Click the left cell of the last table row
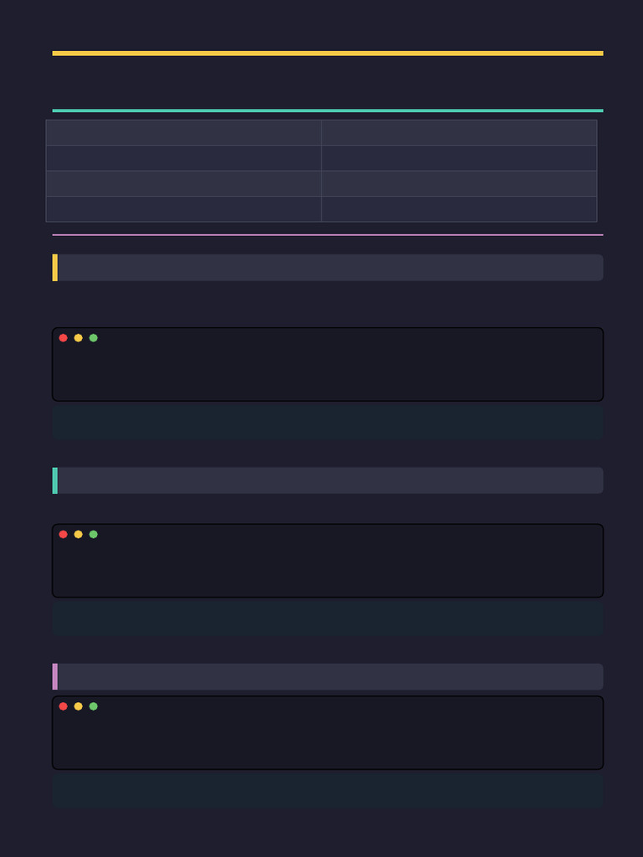 [183, 208]
